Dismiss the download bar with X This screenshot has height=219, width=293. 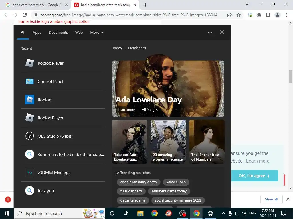pos(288,199)
